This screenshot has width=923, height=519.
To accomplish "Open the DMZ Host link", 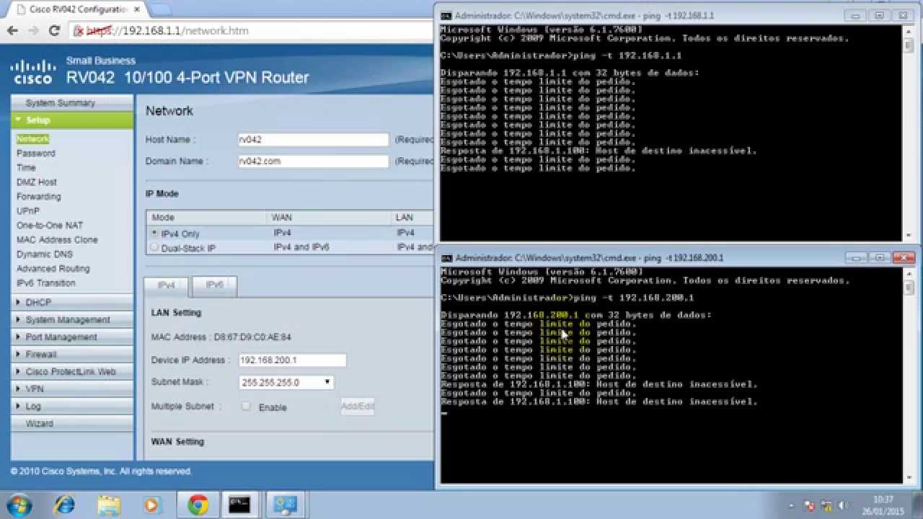I will click(37, 182).
